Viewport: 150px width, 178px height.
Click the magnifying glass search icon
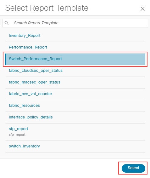coord(7,23)
